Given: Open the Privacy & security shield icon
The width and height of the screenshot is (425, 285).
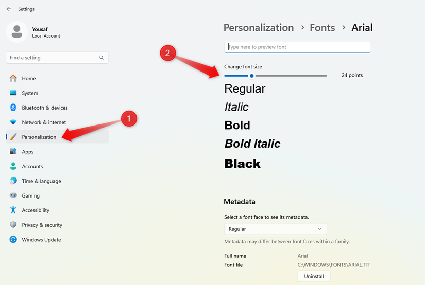Looking at the screenshot, I should (13, 225).
